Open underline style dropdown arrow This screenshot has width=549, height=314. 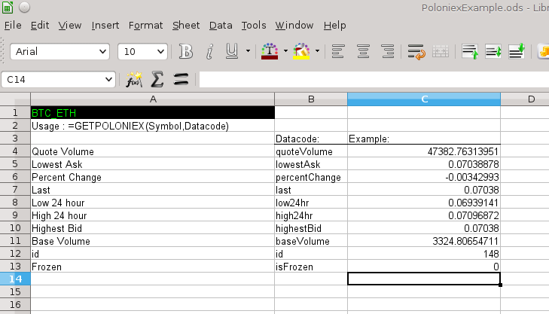coord(249,51)
